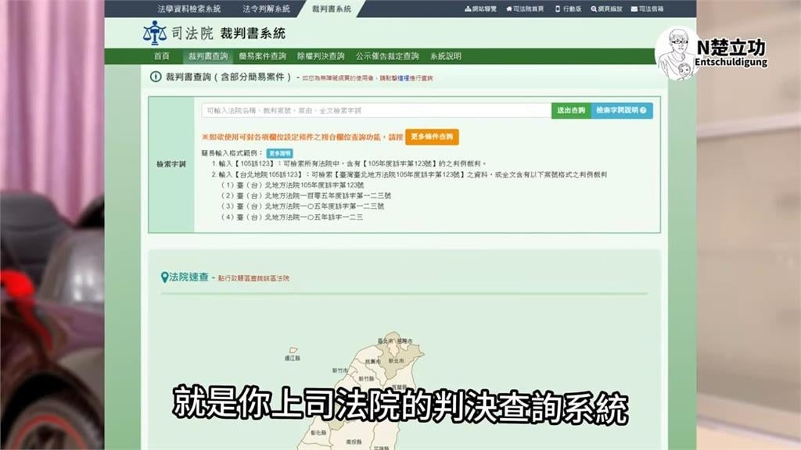Select 南投縣 on the court map

click(354, 442)
